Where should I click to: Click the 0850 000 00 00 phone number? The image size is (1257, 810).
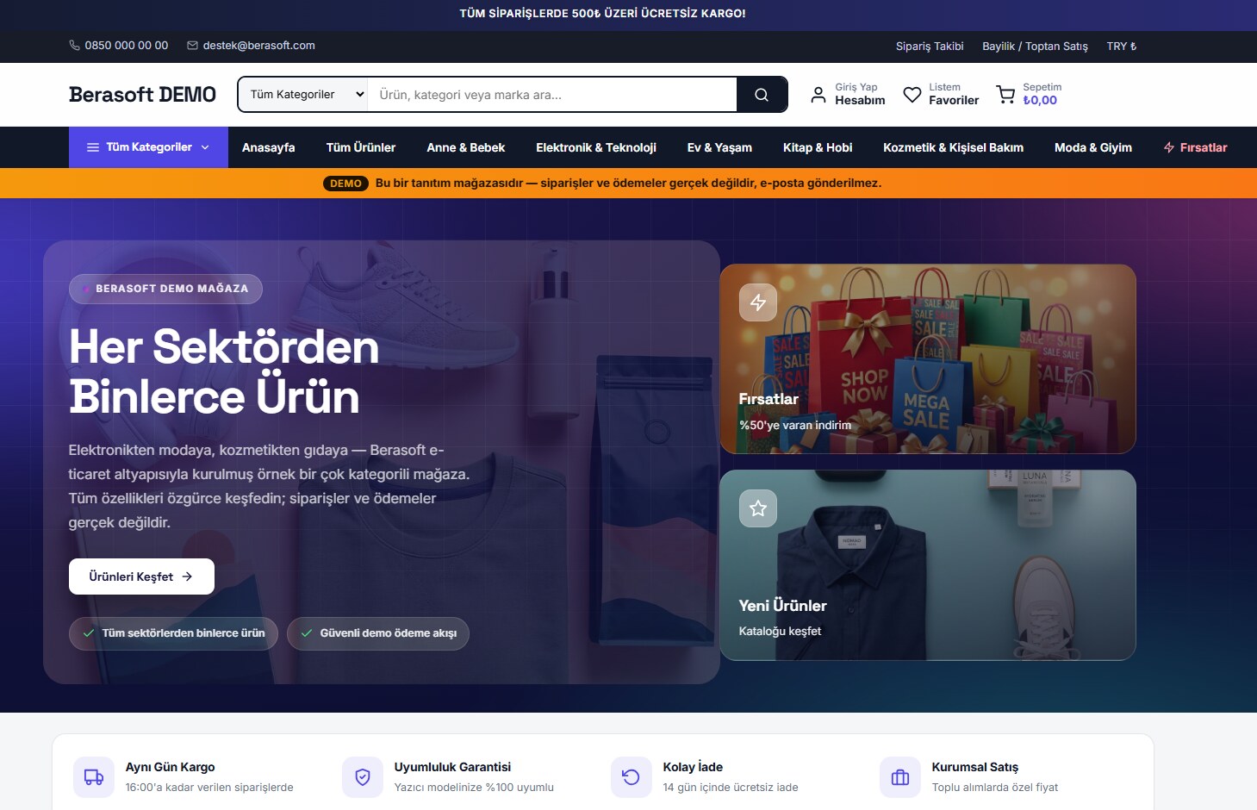127,46
